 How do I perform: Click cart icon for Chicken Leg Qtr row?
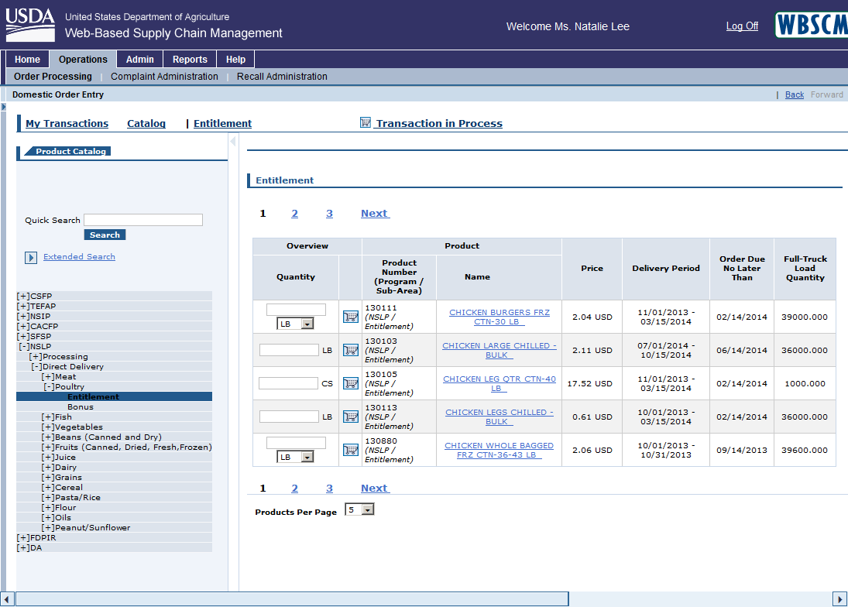(350, 383)
